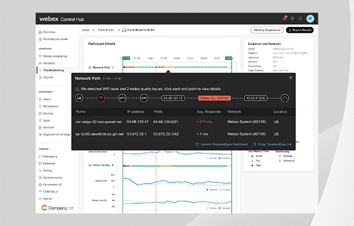This screenshot has height=226, width=354.
Task: Open the notifications bell icon
Action: pyautogui.click(x=284, y=18)
